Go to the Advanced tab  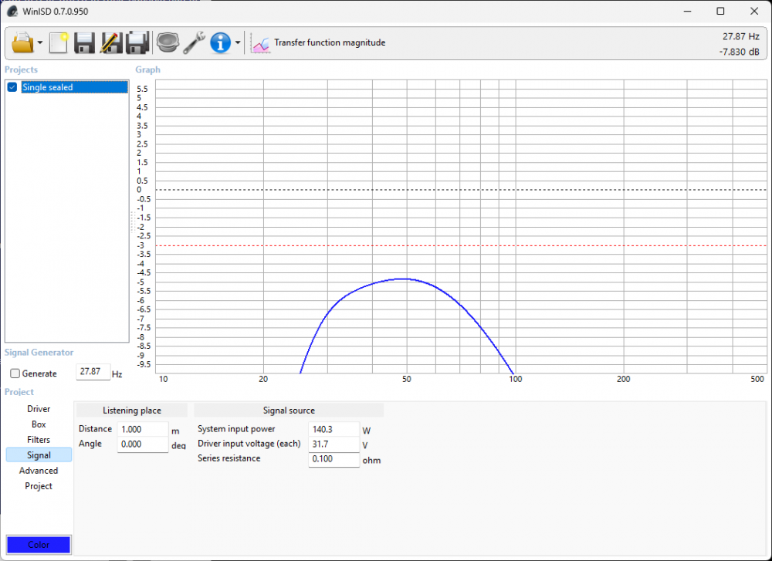[x=39, y=471]
